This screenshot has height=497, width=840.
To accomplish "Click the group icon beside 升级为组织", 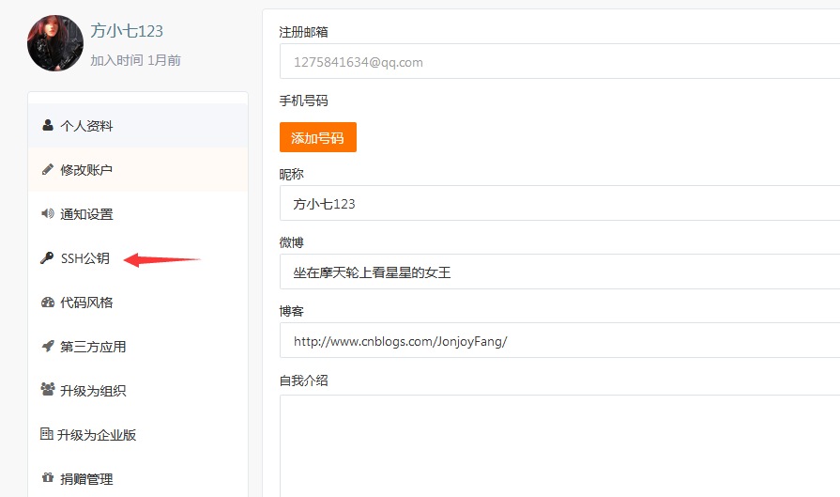I will (48, 389).
